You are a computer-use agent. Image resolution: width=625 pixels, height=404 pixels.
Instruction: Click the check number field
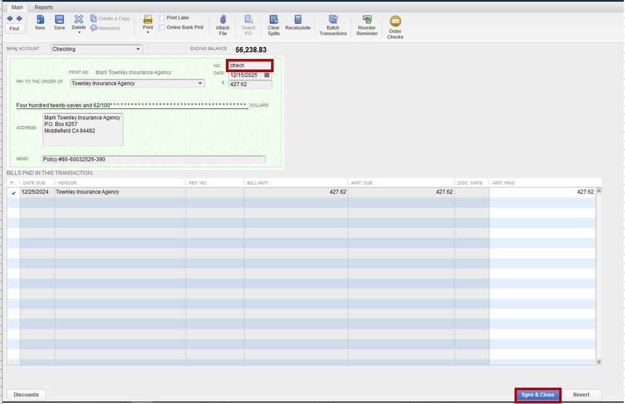250,65
